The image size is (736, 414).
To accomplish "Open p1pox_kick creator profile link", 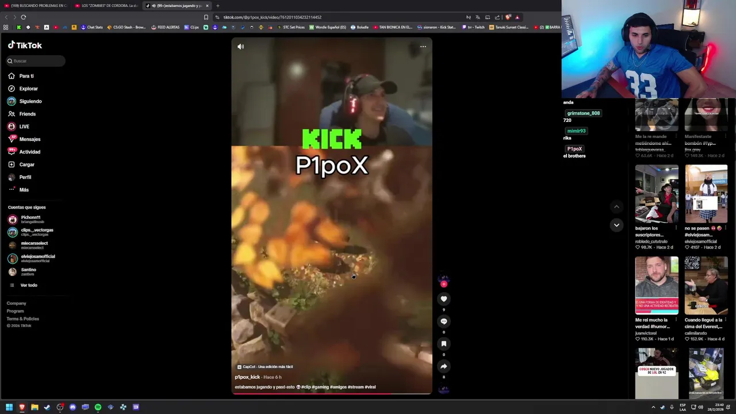I will pos(247,377).
